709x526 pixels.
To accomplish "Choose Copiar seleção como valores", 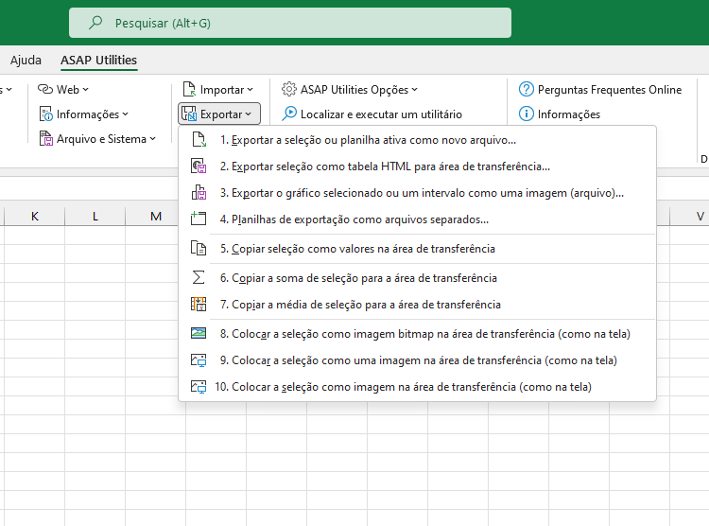I will (x=417, y=249).
